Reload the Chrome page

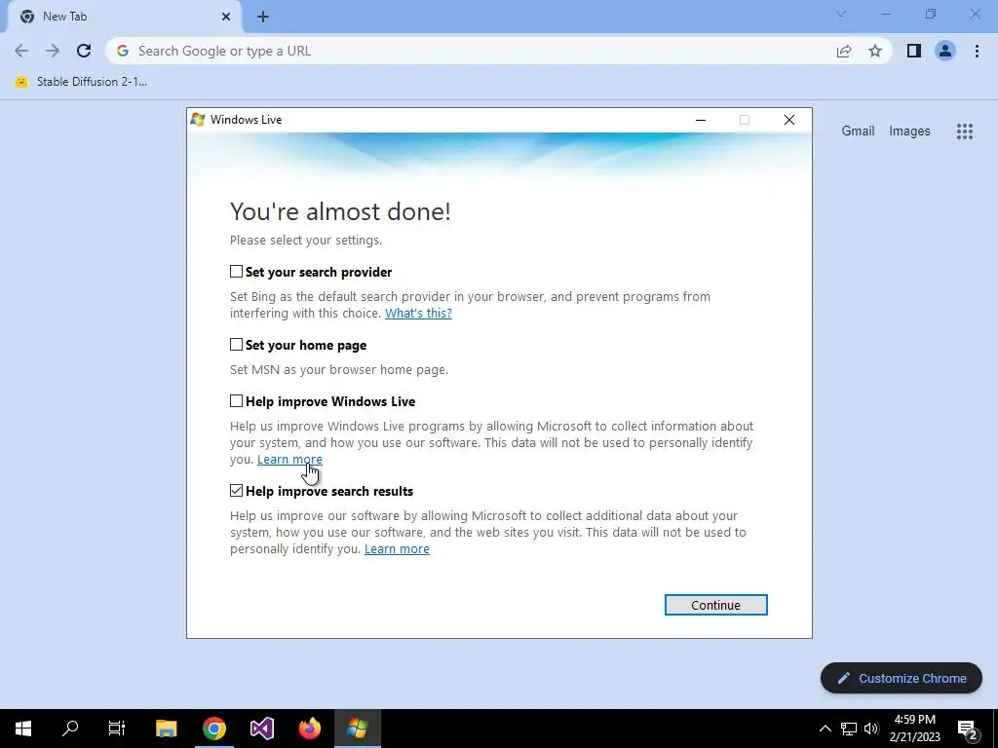tap(84, 51)
